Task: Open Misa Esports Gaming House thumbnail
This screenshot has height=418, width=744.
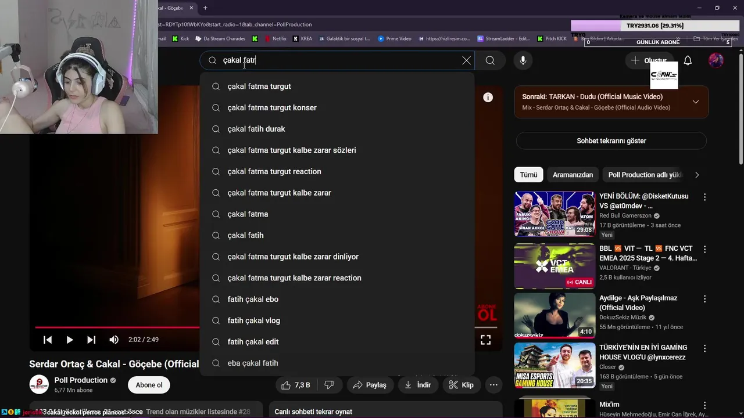Action: (x=555, y=366)
